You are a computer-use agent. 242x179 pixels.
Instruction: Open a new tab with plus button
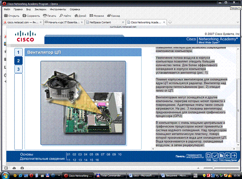[170, 22]
